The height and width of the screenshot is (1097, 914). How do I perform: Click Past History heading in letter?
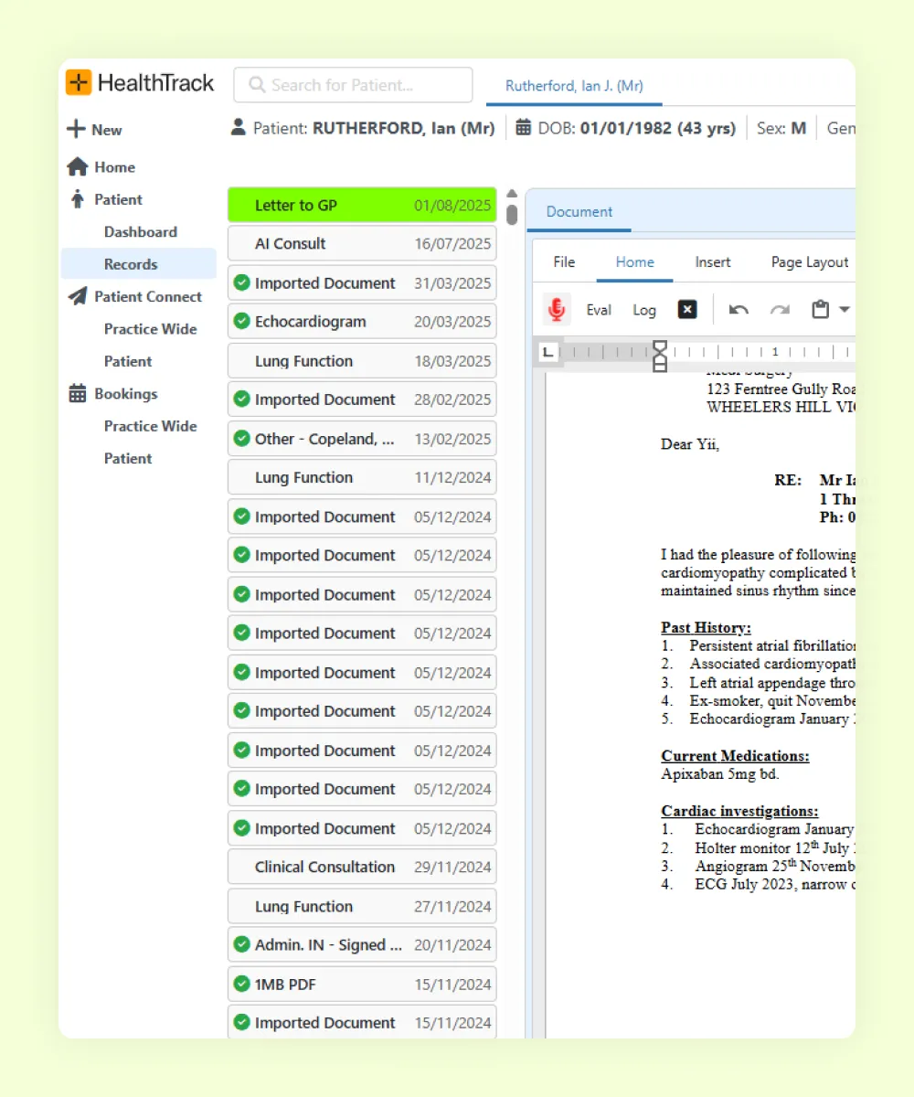(x=707, y=627)
